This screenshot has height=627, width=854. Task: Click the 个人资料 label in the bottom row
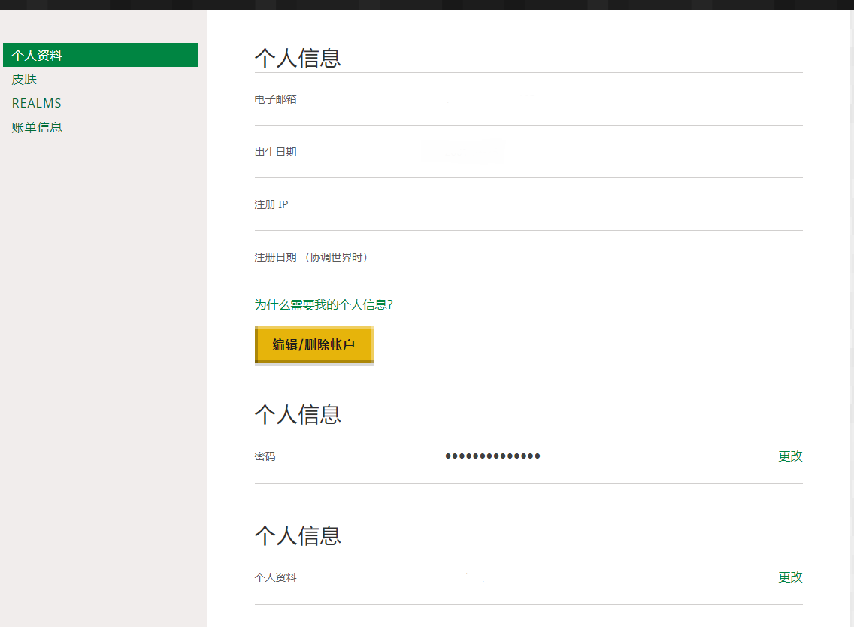[275, 577]
